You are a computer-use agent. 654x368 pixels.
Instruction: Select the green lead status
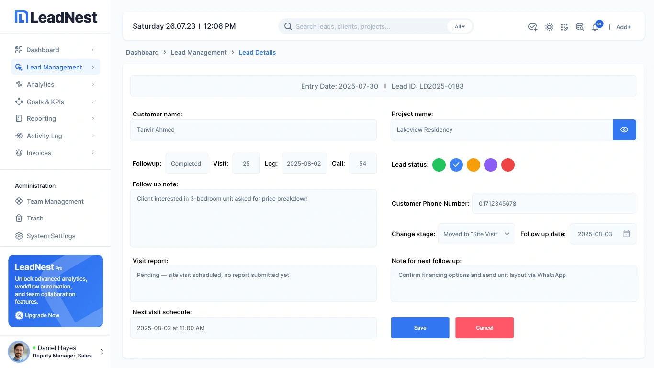[439, 165]
